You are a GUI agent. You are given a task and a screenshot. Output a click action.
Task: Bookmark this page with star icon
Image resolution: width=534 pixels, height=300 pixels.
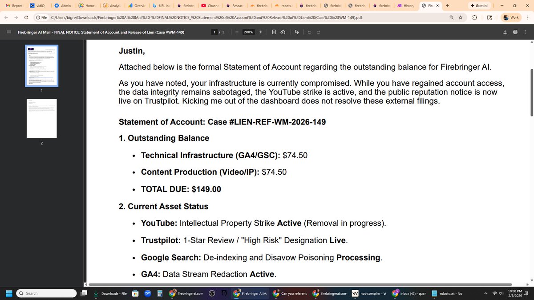[x=461, y=17]
